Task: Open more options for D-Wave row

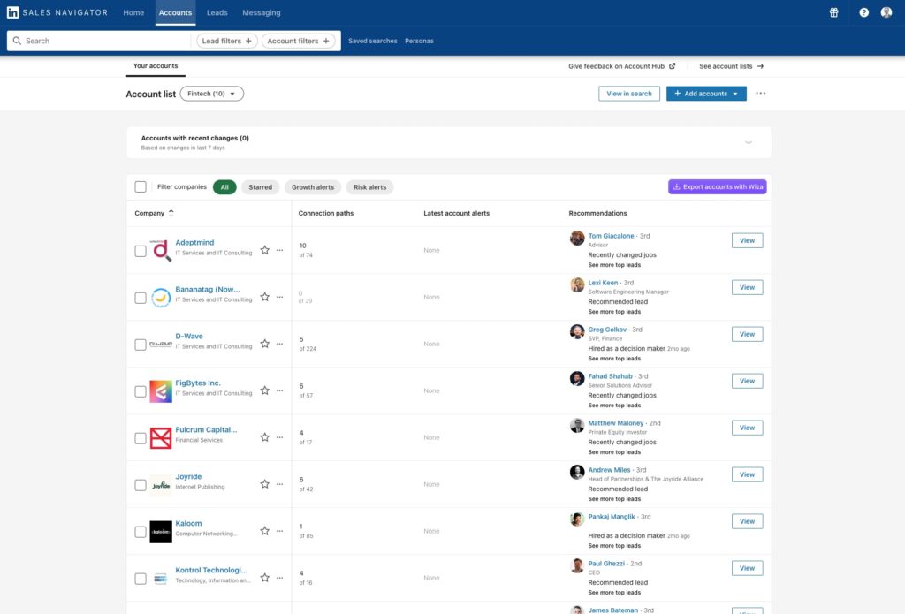Action: [280, 344]
